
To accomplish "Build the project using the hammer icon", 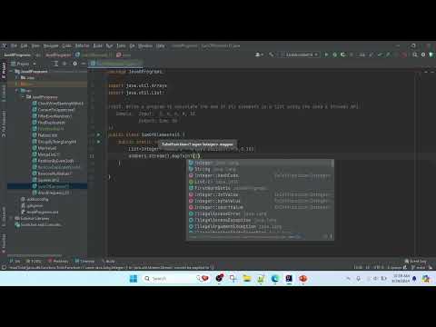I will point(272,54).
